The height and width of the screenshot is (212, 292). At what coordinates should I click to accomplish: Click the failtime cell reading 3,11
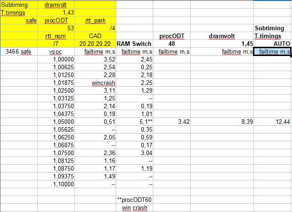[x=95, y=91]
